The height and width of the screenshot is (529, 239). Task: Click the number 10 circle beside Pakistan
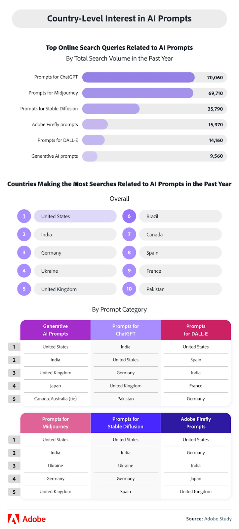tap(129, 289)
